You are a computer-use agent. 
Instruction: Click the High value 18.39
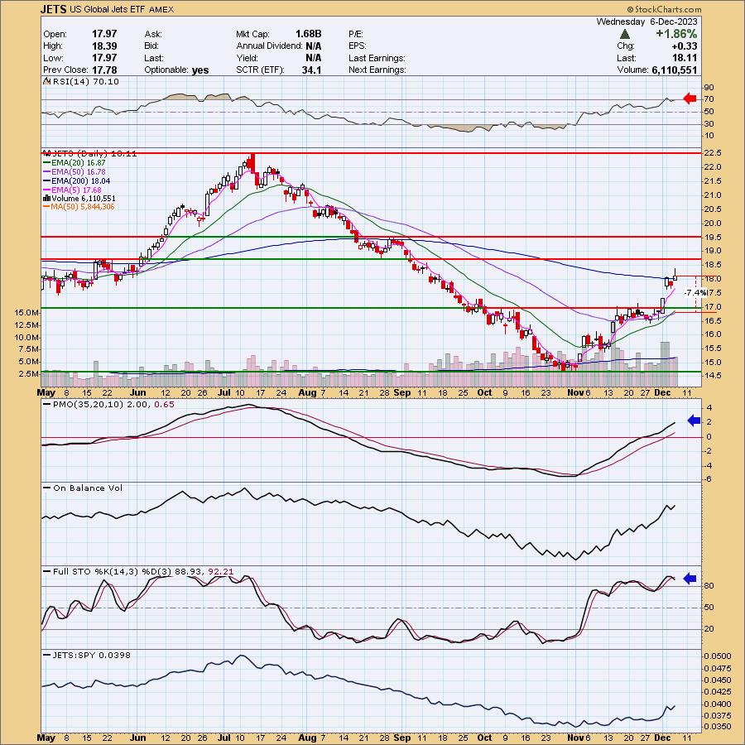(104, 46)
